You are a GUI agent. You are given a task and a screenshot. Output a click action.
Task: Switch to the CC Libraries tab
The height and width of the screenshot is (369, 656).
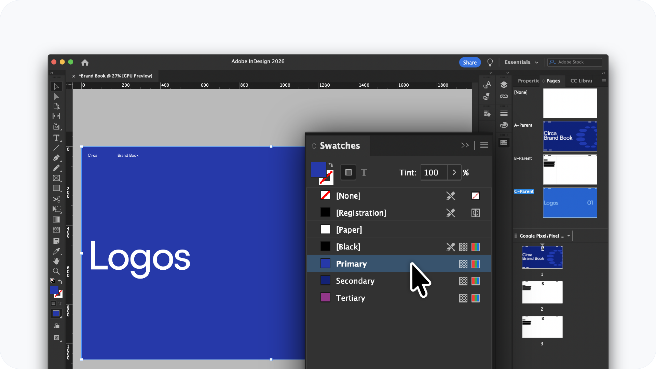(x=581, y=81)
